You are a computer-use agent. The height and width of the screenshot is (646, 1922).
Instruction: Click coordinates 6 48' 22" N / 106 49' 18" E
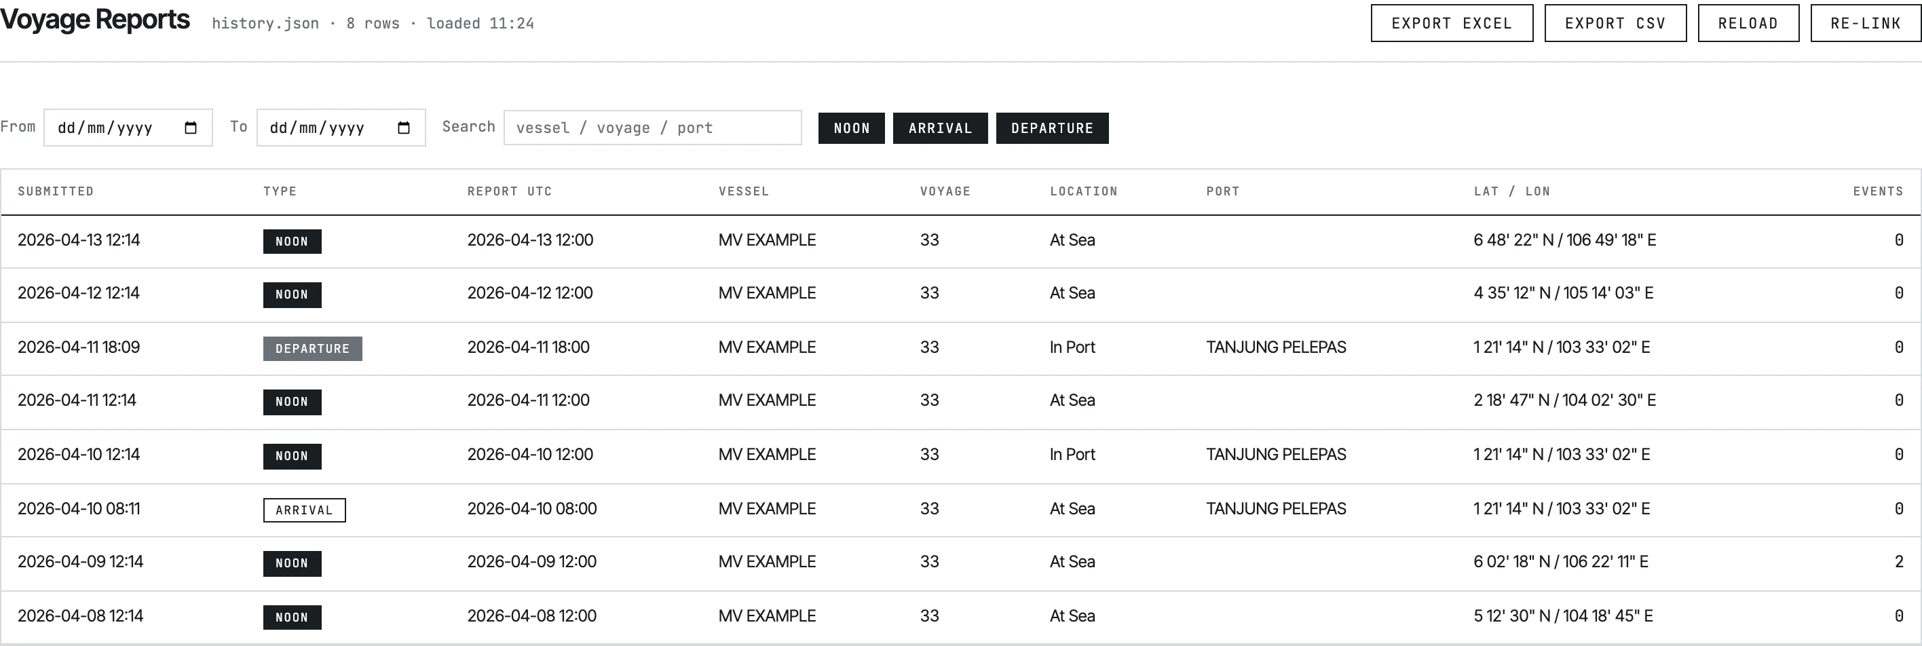click(x=1564, y=240)
